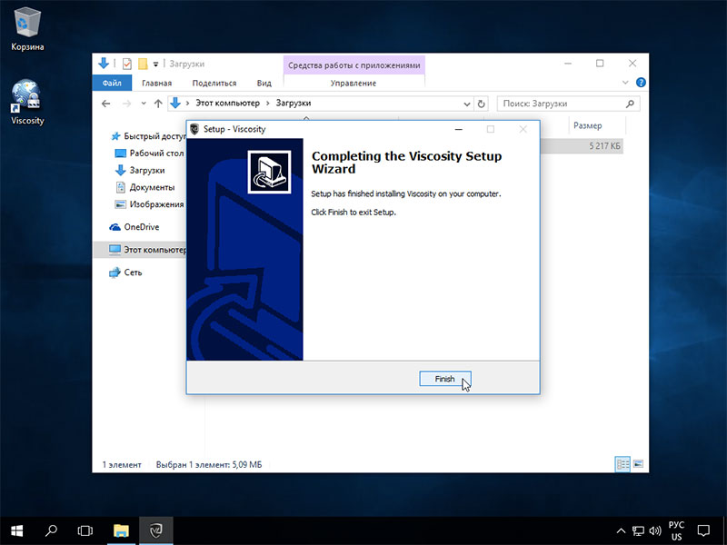
Task: Open the recent locations dropdown arrow
Action: click(144, 104)
